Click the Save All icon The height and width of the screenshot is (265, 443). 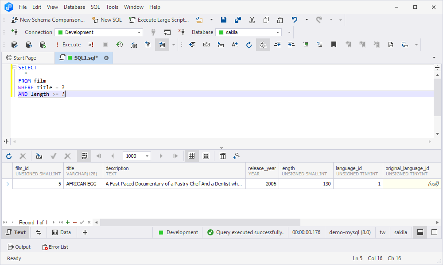[x=238, y=20]
